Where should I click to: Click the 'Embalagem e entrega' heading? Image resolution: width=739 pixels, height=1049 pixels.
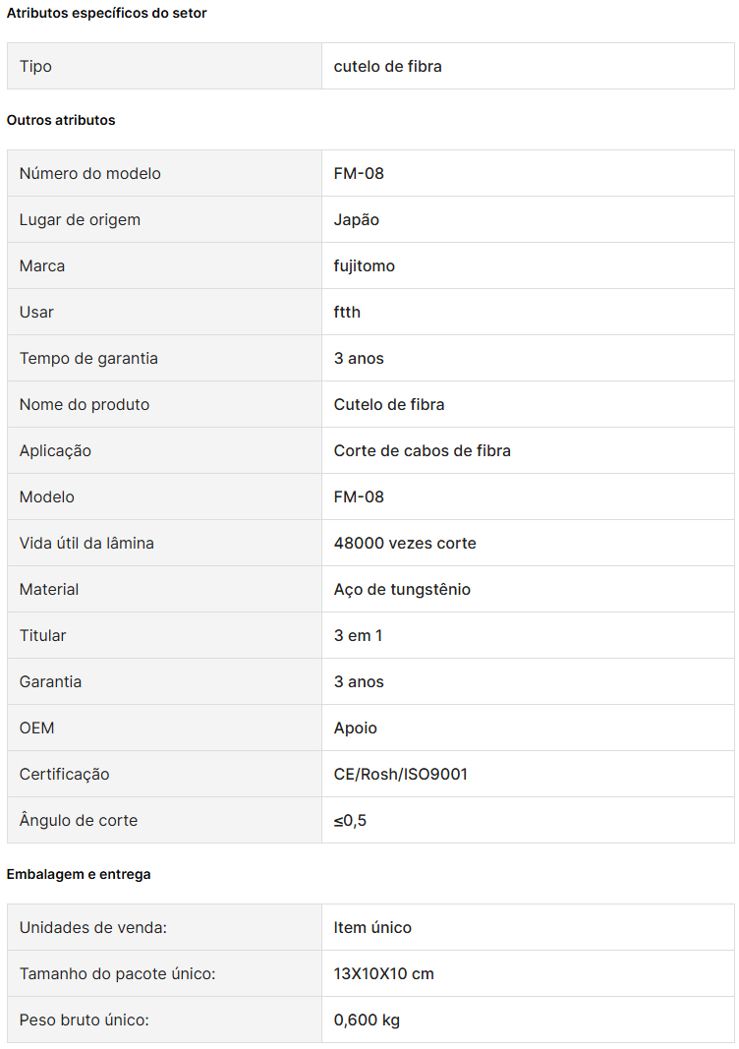[x=79, y=874]
